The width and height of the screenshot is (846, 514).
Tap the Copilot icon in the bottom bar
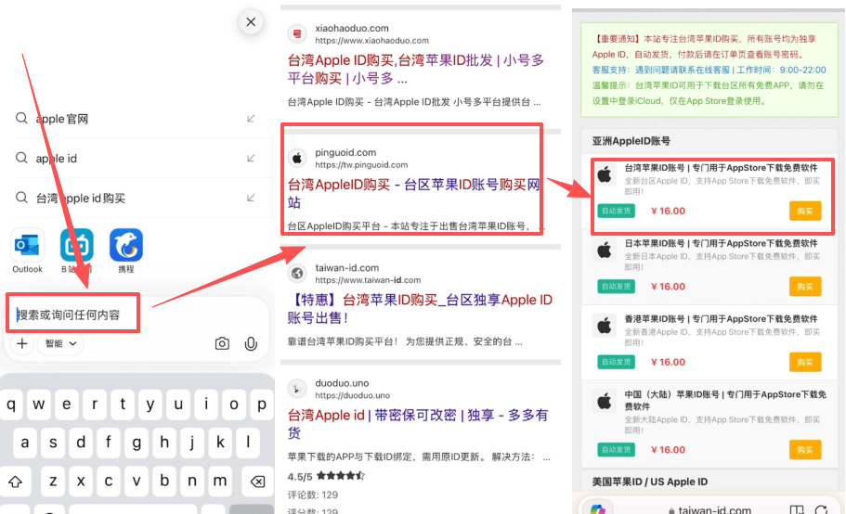click(x=598, y=509)
